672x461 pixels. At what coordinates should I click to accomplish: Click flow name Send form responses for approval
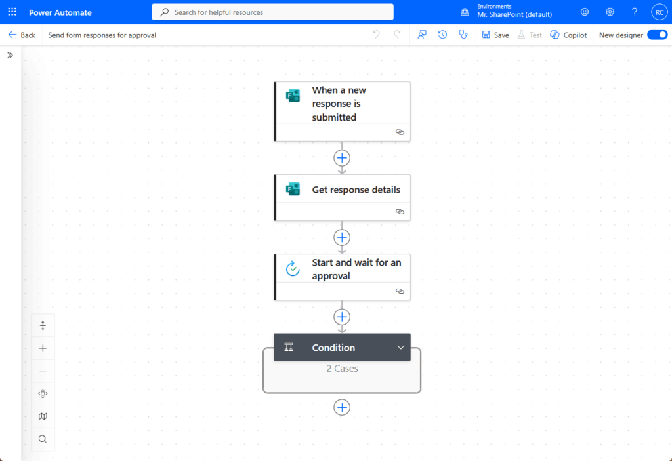[102, 35]
